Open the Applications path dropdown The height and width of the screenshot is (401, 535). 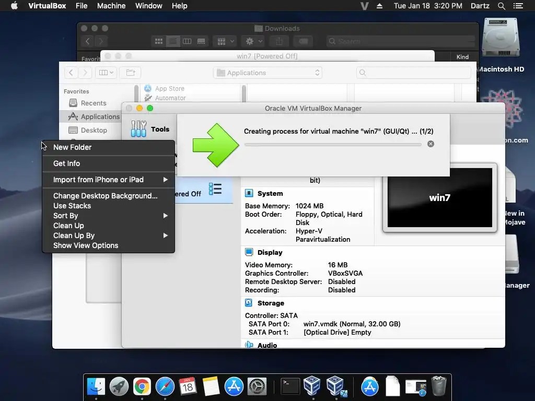[x=268, y=73]
